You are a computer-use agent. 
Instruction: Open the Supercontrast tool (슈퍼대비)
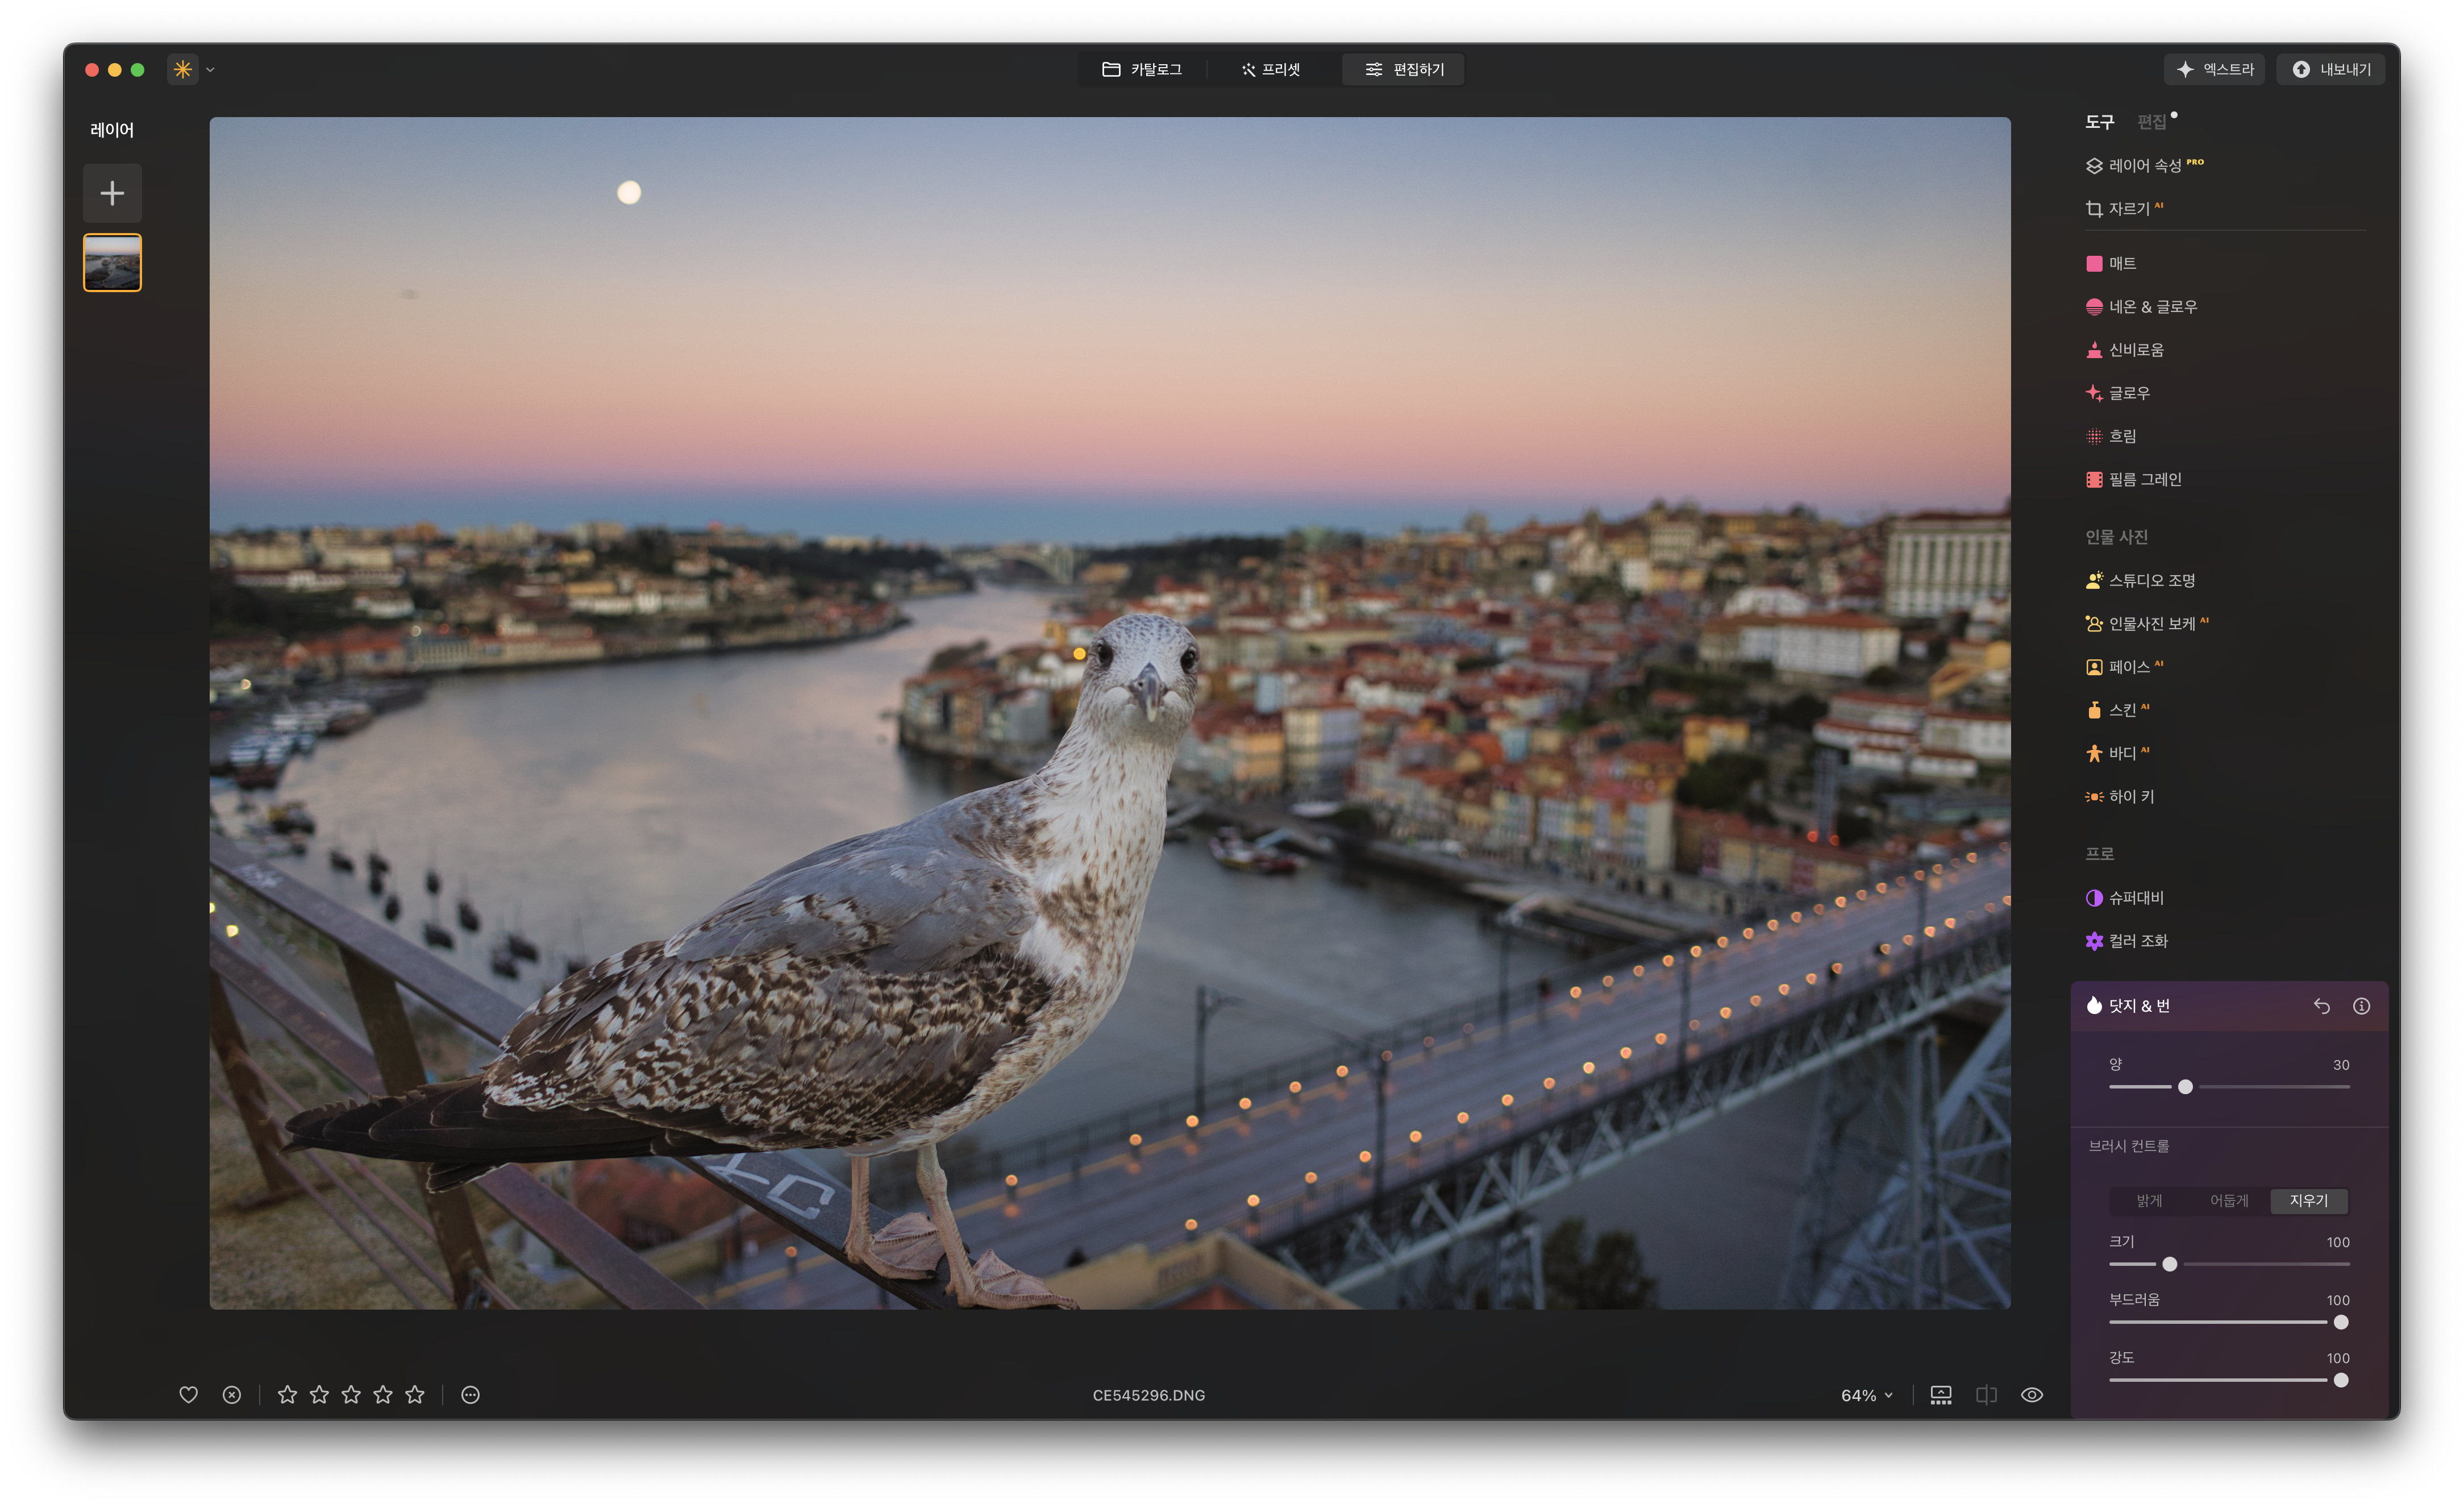pyautogui.click(x=2135, y=897)
